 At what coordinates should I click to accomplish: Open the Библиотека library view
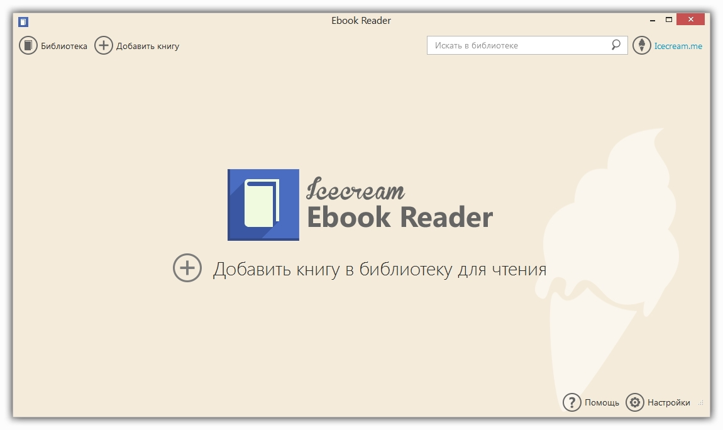(53, 46)
